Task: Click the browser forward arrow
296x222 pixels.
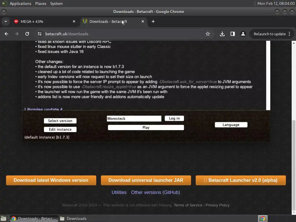Action: 17,34
